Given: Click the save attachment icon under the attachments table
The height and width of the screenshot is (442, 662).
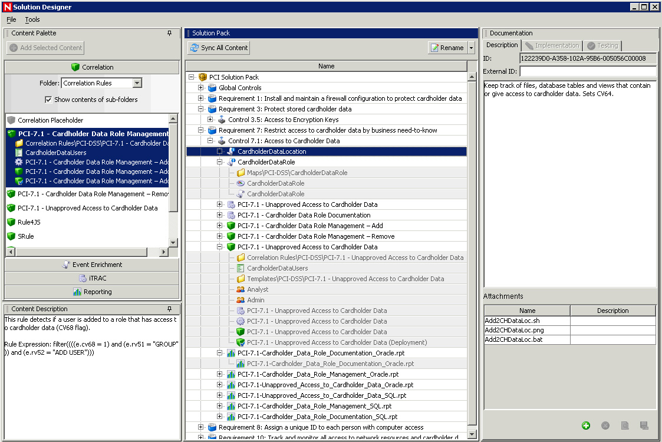Looking at the screenshot, I should point(644,425).
